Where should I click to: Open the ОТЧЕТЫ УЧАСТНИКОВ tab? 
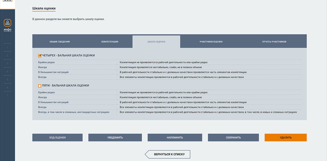(274, 42)
